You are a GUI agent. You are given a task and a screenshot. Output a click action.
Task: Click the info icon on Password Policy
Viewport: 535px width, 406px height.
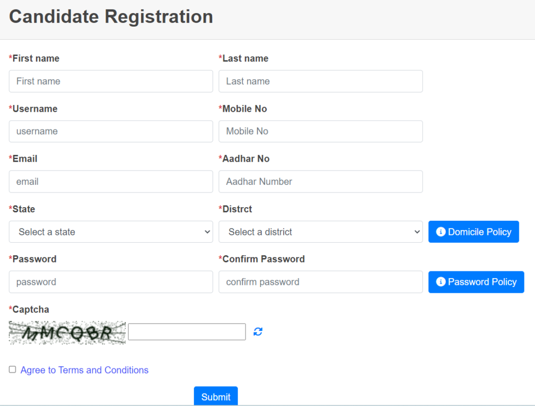440,282
